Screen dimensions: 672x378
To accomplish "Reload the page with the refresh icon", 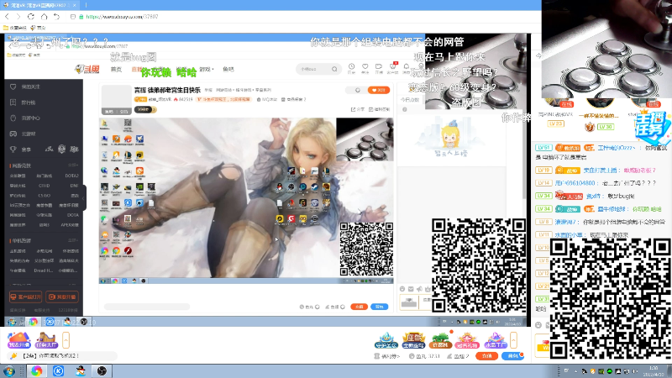I will click(31, 17).
